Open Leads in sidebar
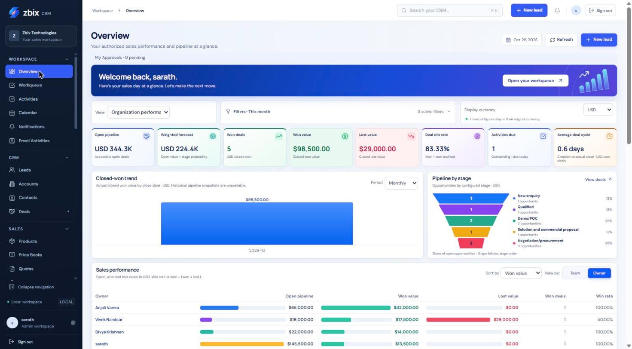Image resolution: width=632 pixels, height=349 pixels. click(39, 170)
